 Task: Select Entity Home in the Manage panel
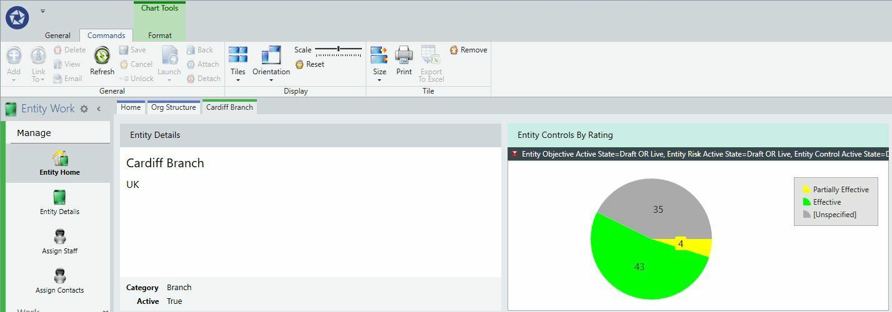coord(59,163)
